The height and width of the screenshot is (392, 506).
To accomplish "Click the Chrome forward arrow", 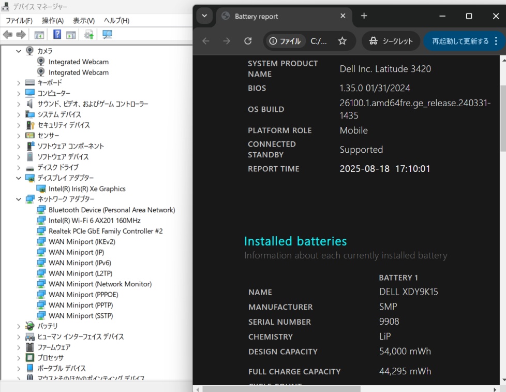I will [x=227, y=41].
